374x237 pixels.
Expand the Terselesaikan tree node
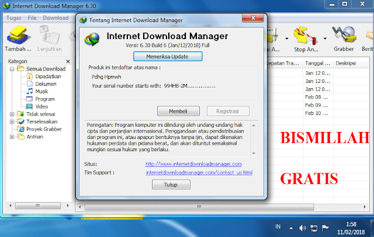12,122
